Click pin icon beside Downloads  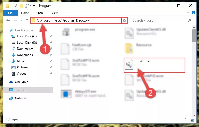(x=51, y=55)
